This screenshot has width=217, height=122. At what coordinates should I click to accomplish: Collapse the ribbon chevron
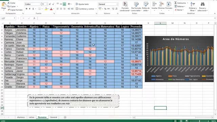point(215,14)
